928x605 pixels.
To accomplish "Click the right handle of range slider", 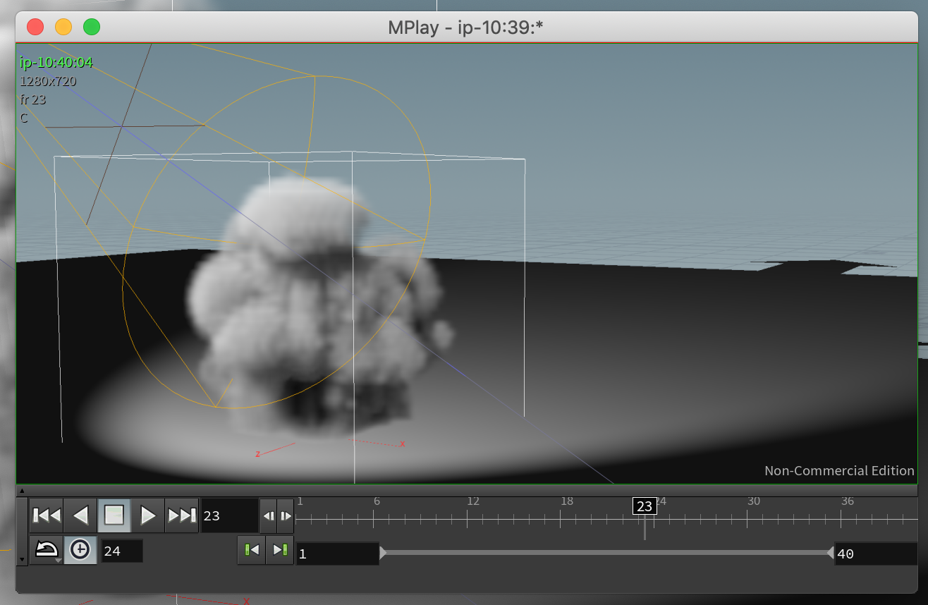I will coord(831,554).
